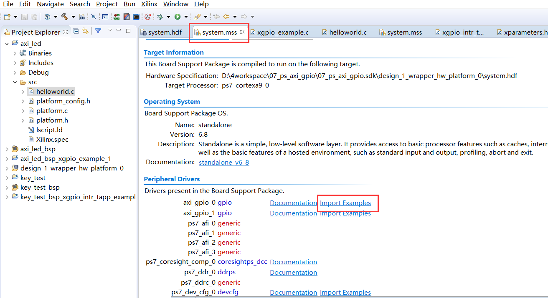Click the Program FPGA toolbar icon

(126, 17)
